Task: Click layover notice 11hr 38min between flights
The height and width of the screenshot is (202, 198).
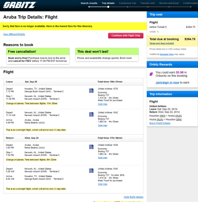Action: (32, 103)
